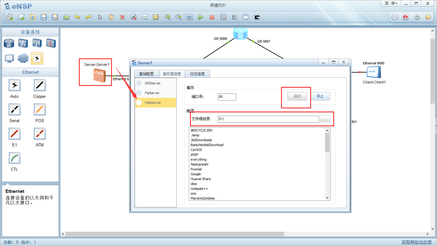Open the cloud device category

(23, 58)
